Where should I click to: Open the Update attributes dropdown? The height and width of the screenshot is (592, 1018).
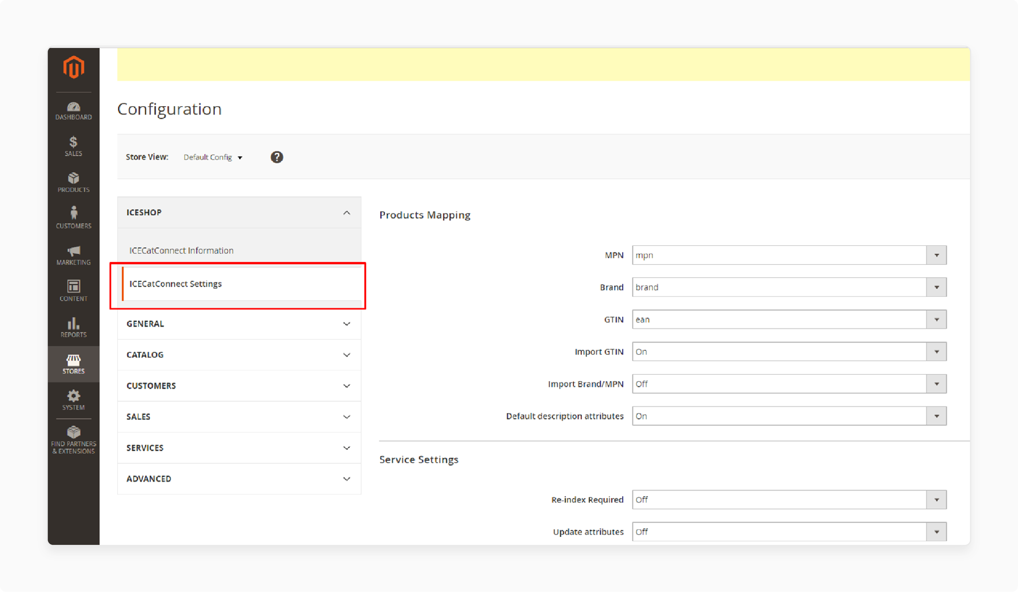(789, 532)
